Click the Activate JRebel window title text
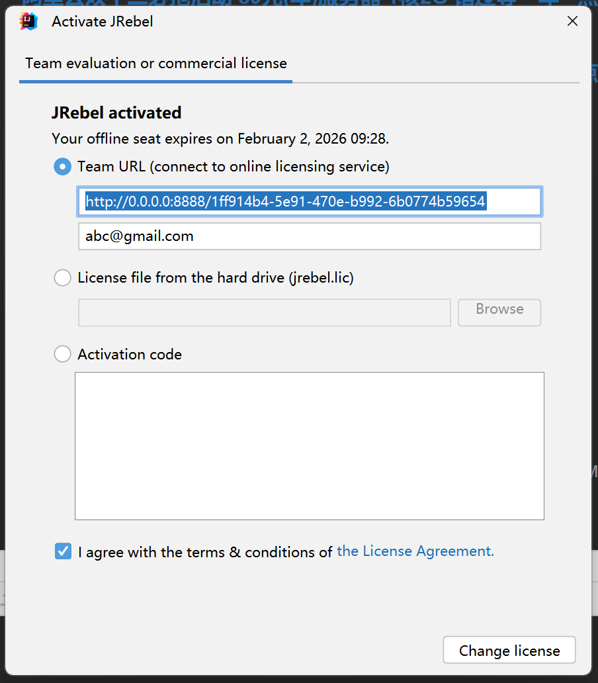 point(103,21)
